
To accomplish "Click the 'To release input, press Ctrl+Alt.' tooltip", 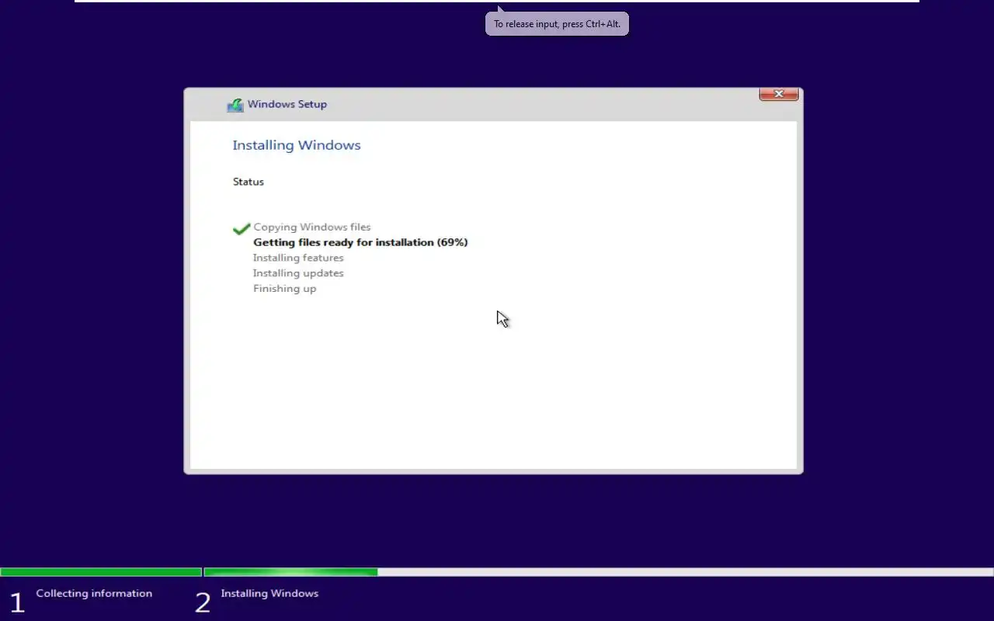I will (x=557, y=23).
